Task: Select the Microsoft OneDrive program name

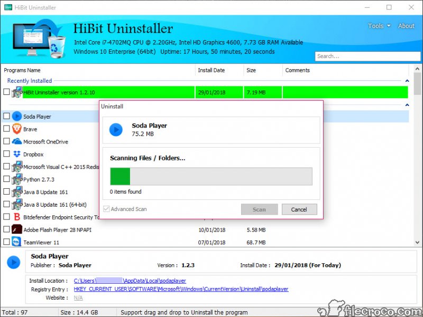Action: point(45,142)
